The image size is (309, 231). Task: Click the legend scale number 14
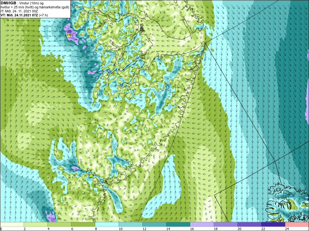pos(168,229)
